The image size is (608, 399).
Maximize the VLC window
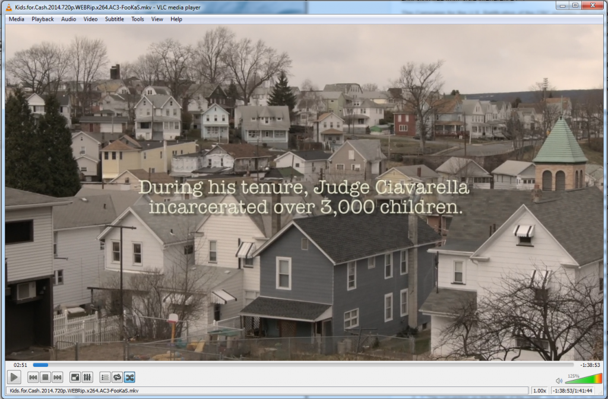pyautogui.click(x=575, y=5)
